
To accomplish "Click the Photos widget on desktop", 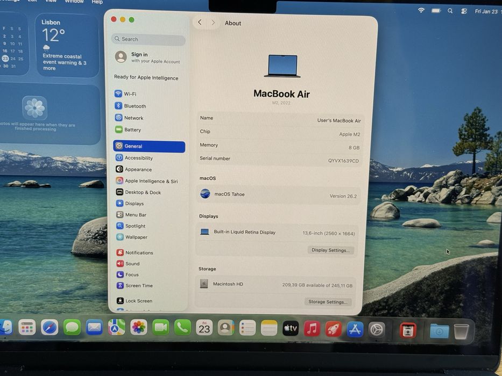I will click(50, 114).
